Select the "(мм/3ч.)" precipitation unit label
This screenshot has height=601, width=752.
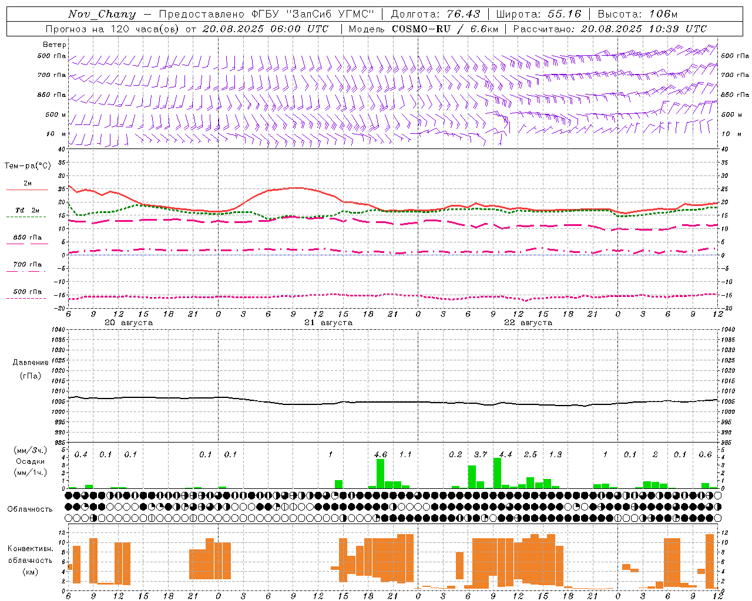click(x=30, y=450)
